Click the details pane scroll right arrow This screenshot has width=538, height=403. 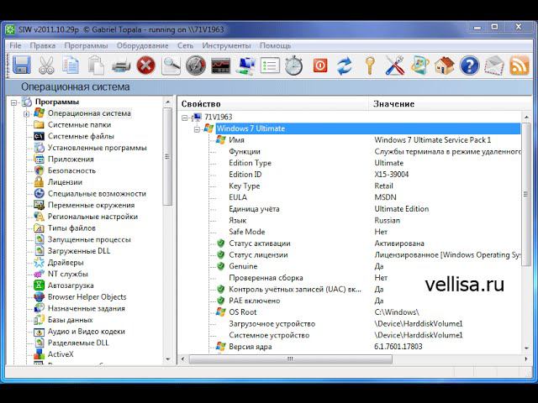tap(526, 359)
